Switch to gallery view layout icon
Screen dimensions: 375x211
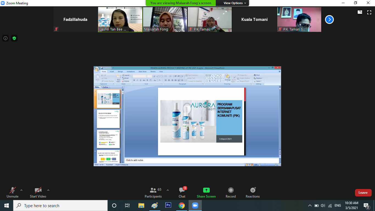coord(360,12)
